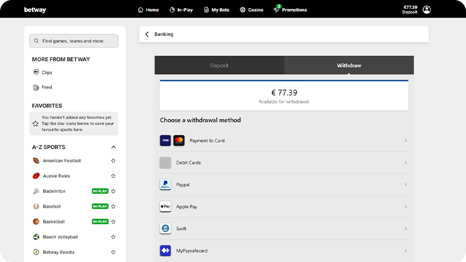The image size is (466, 262).
Task: Click the Beach Volleyball icon
Action: tap(36, 237)
